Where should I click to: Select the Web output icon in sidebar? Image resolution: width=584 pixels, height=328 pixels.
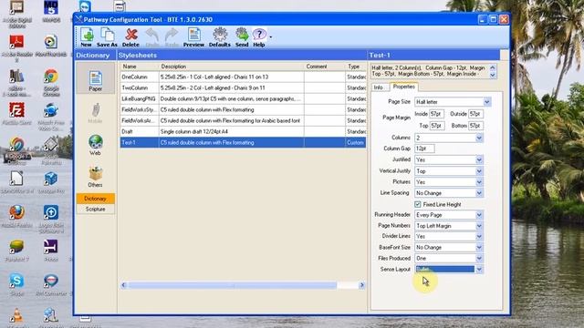click(x=95, y=145)
